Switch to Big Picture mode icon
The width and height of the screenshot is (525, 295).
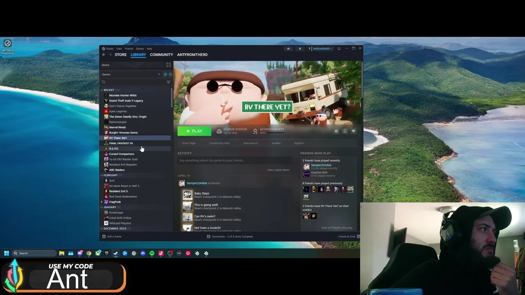click(x=339, y=48)
